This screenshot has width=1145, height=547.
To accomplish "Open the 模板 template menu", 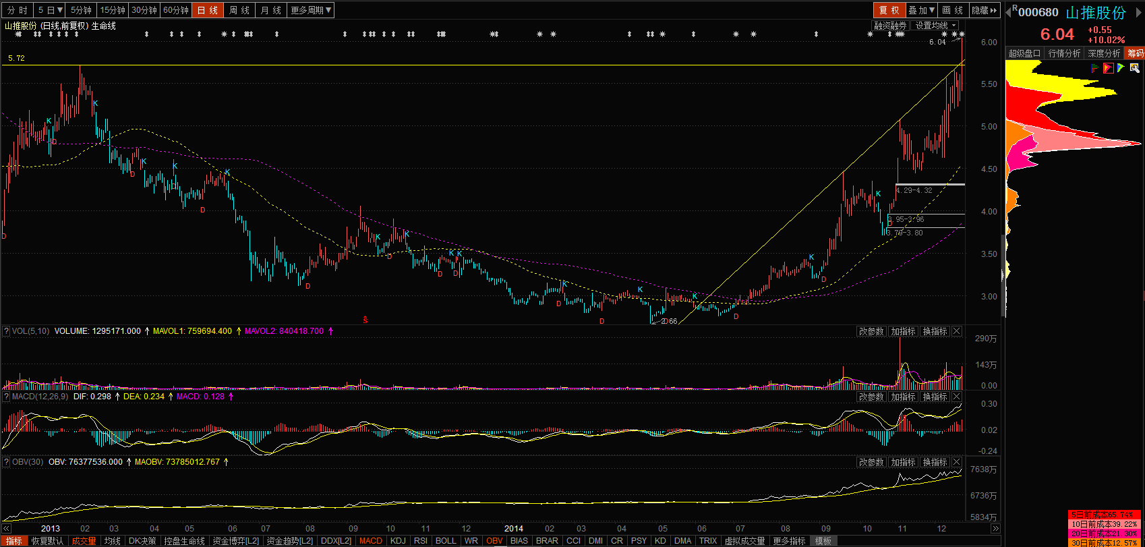I will pyautogui.click(x=823, y=541).
